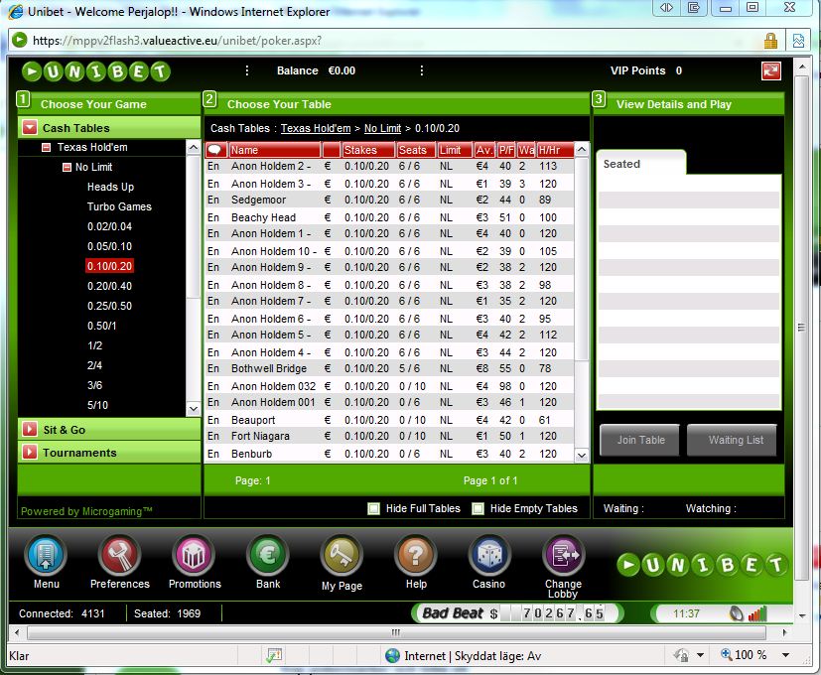Open the Help question mark icon

click(416, 555)
